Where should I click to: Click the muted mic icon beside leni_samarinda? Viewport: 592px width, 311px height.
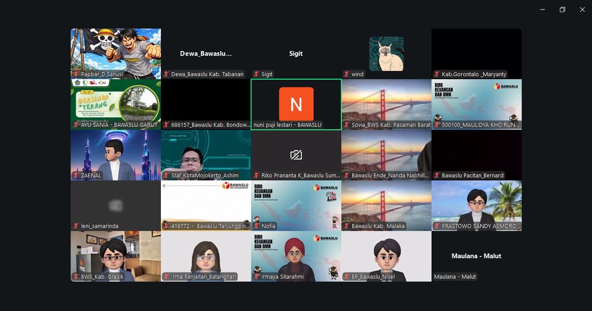[76, 226]
